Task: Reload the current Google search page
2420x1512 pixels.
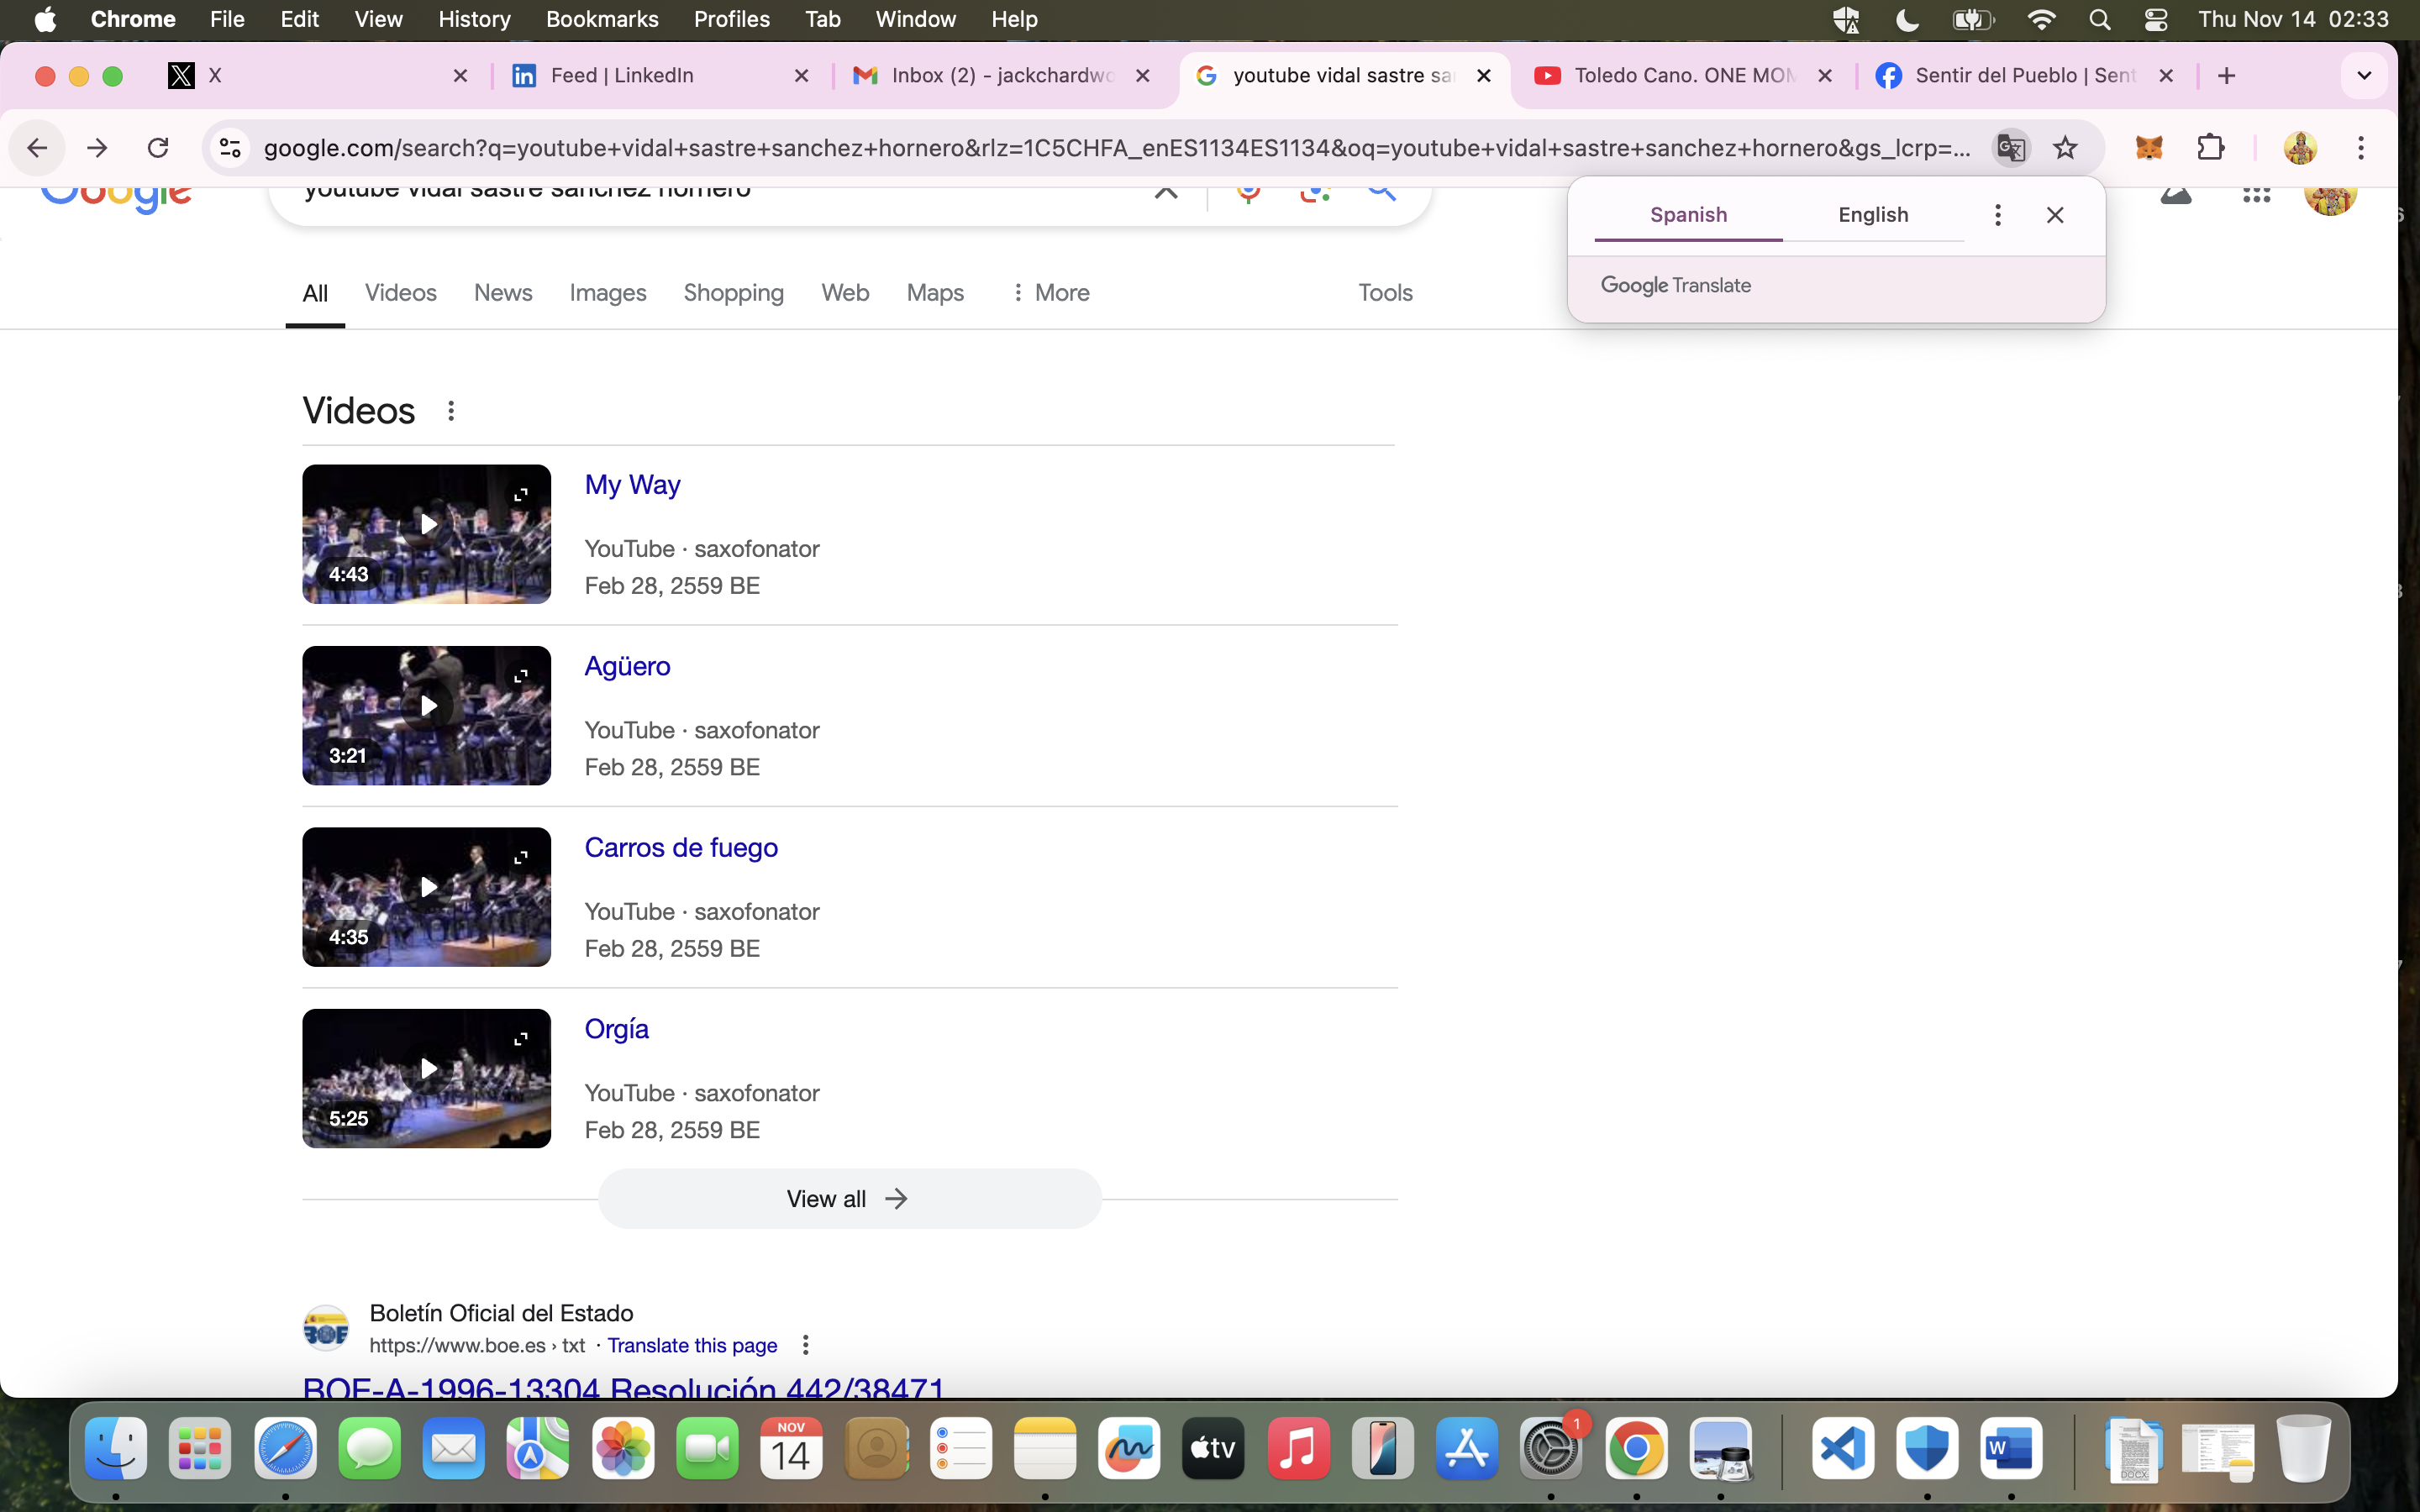Action: coord(158,148)
